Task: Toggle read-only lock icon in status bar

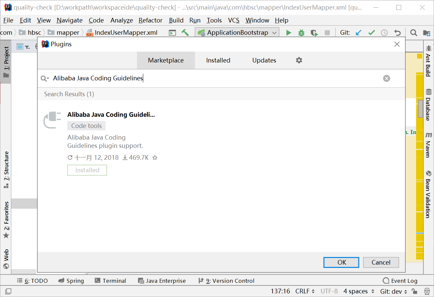Action: point(414,291)
